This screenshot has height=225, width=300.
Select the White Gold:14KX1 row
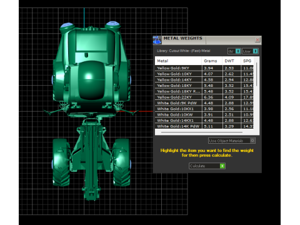coord(204,121)
